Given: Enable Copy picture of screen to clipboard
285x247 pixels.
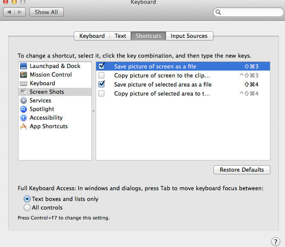Looking at the screenshot, I should [101, 76].
